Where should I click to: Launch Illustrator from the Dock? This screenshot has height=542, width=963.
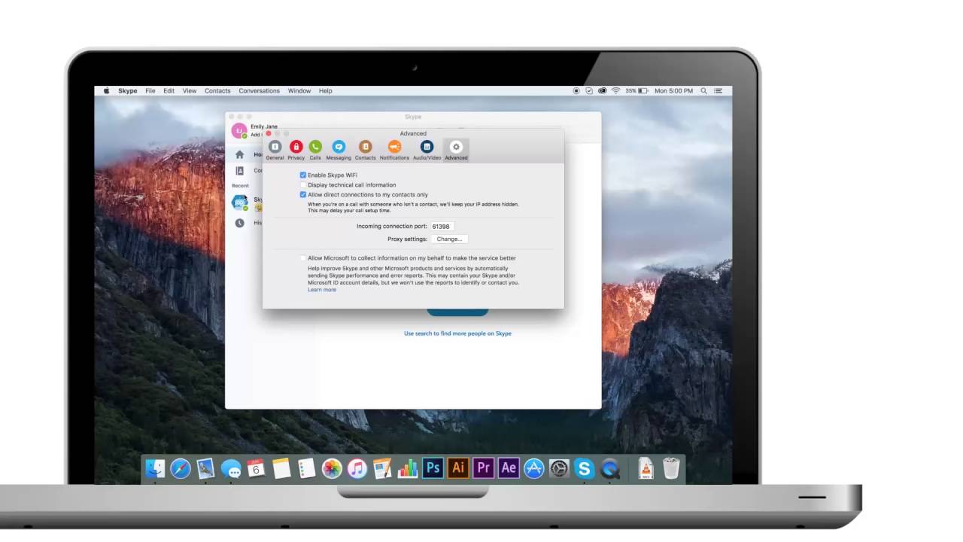[x=457, y=468]
